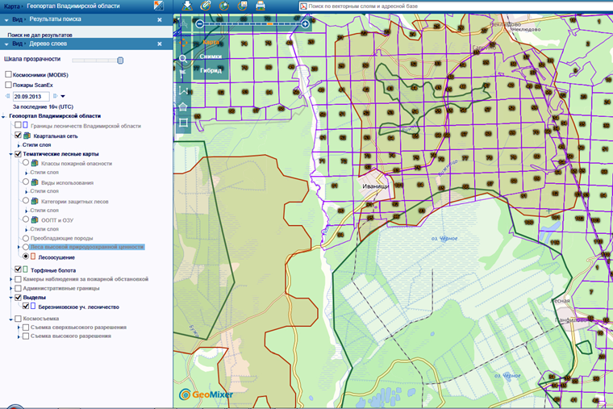Click the zoom in plus button
The width and height of the screenshot is (613, 409).
click(x=306, y=24)
